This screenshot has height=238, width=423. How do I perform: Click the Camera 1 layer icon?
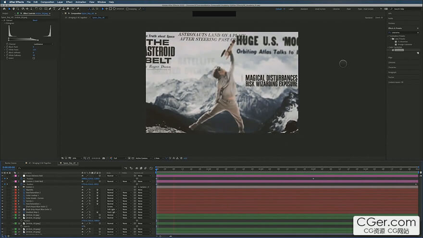click(x=24, y=187)
